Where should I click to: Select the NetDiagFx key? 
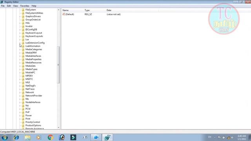click(31, 86)
